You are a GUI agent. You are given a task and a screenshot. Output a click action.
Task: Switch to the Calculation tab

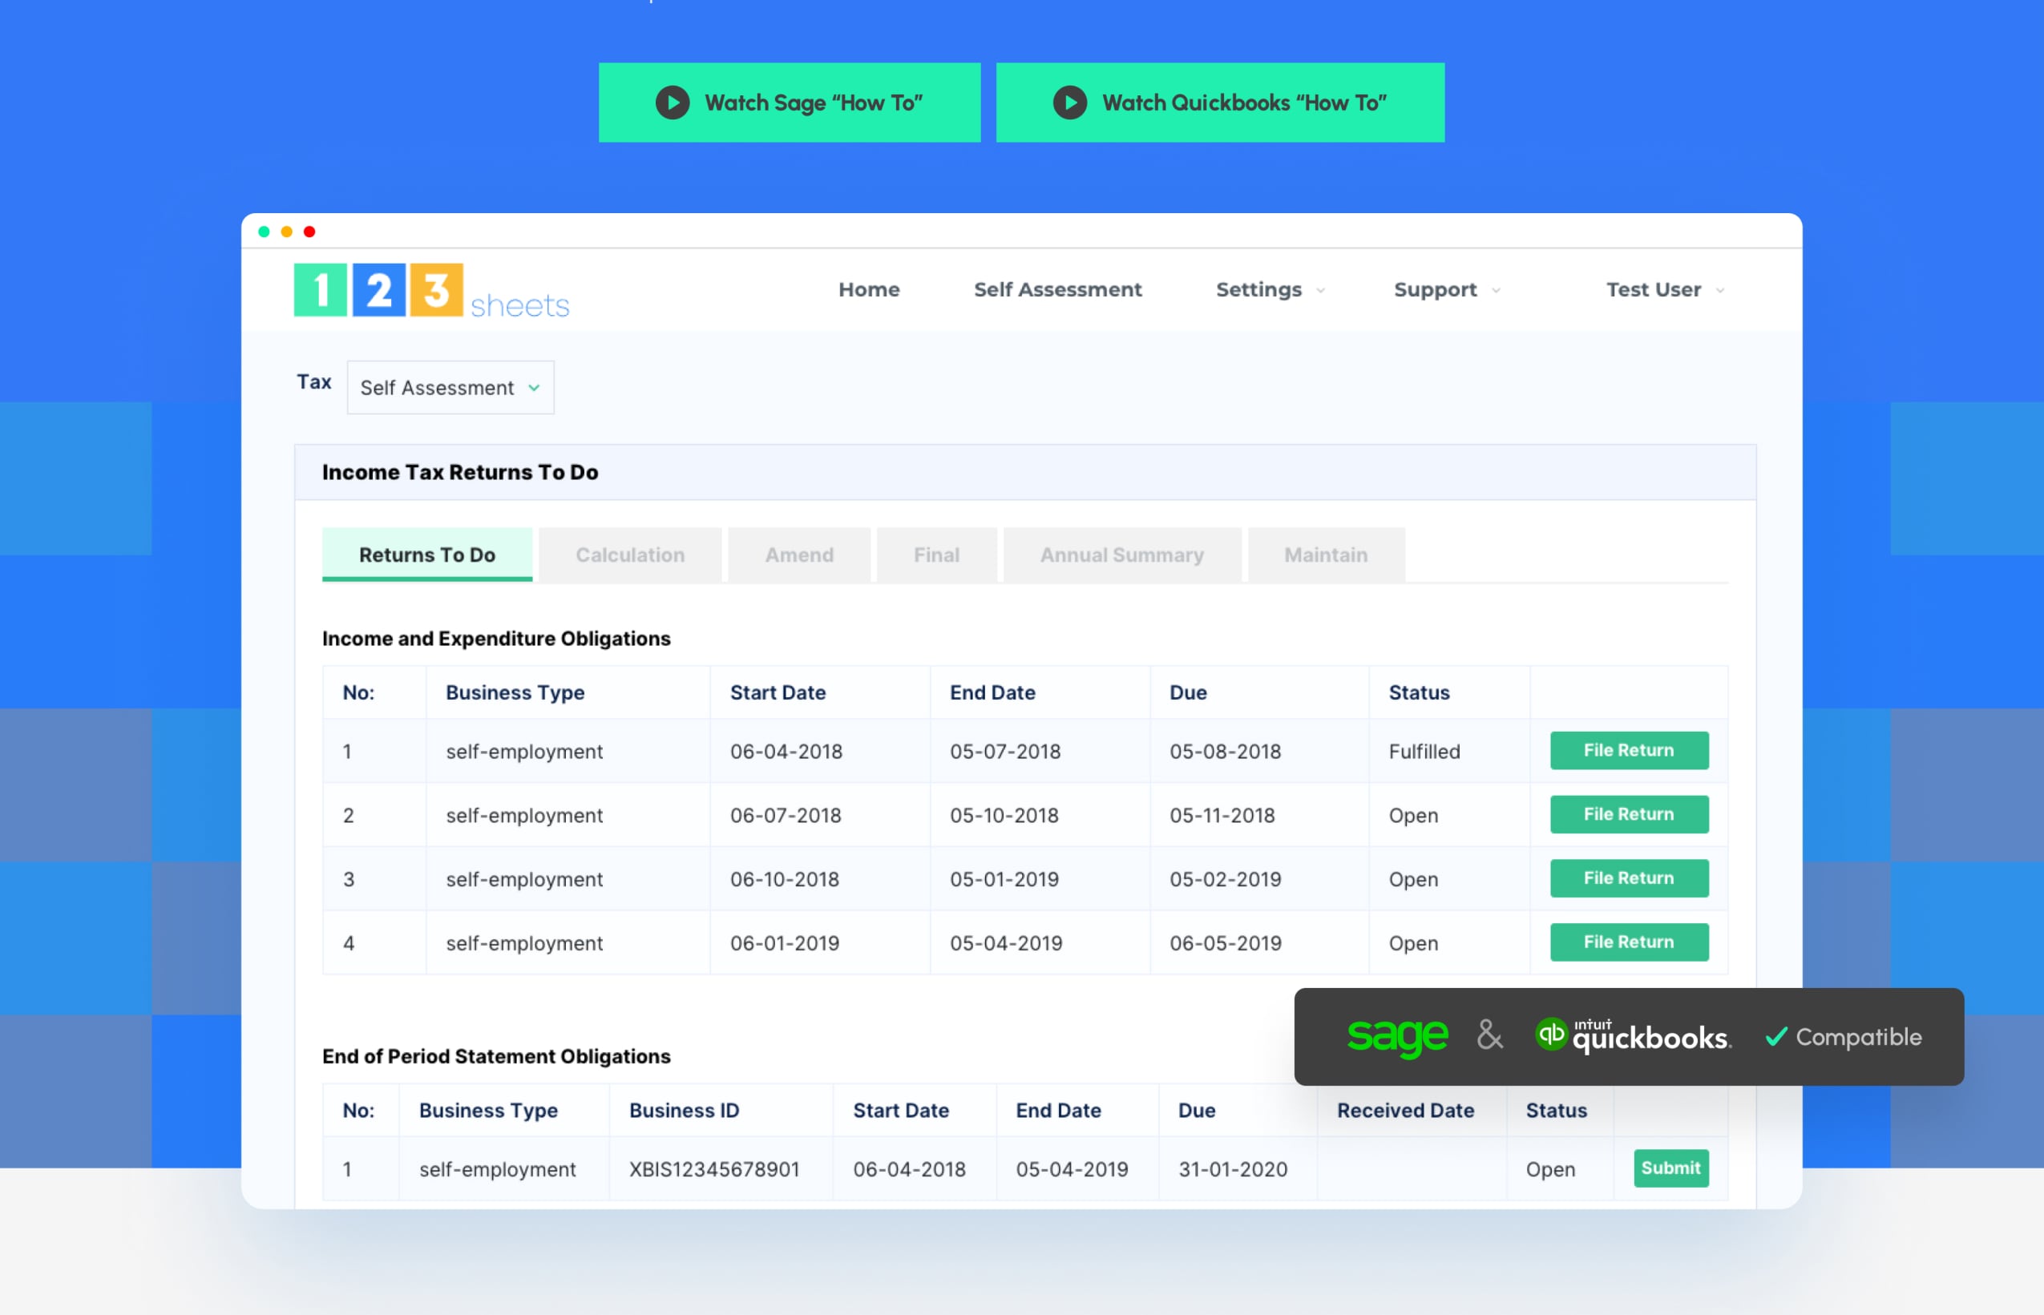click(x=629, y=555)
